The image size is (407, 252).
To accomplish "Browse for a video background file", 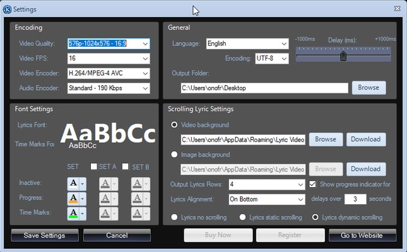I will pyautogui.click(x=326, y=139).
